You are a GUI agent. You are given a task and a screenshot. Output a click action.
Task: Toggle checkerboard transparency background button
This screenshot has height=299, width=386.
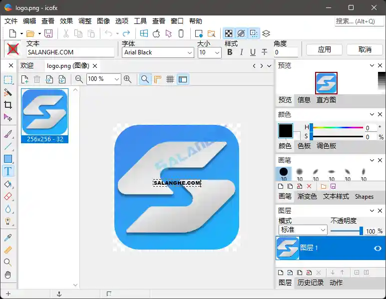[x=228, y=33]
